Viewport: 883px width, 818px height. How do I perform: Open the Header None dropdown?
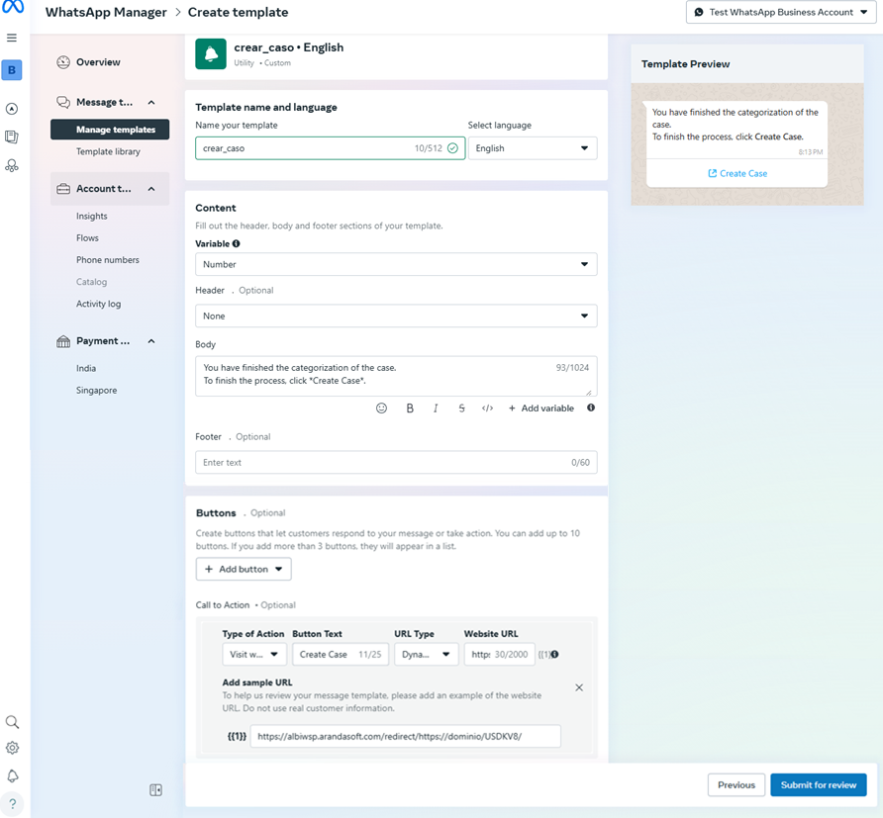[x=396, y=317]
